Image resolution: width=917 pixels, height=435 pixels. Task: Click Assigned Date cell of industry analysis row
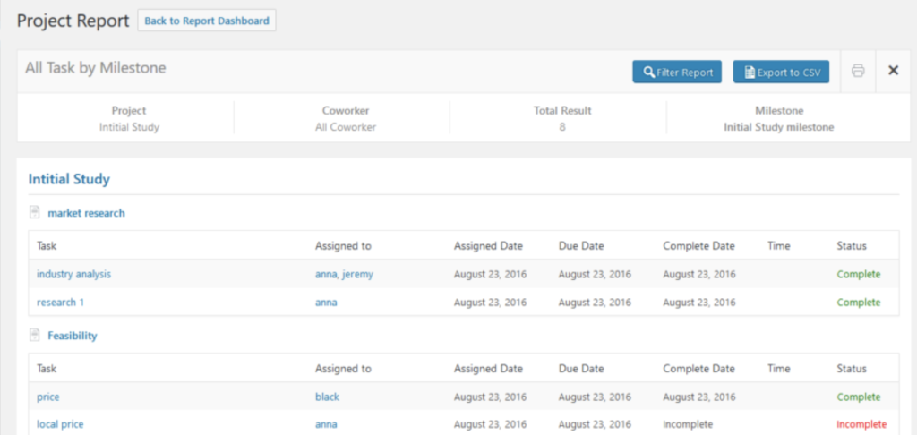pos(490,274)
